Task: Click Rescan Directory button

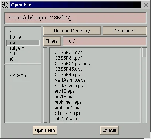Action: (x=72, y=31)
